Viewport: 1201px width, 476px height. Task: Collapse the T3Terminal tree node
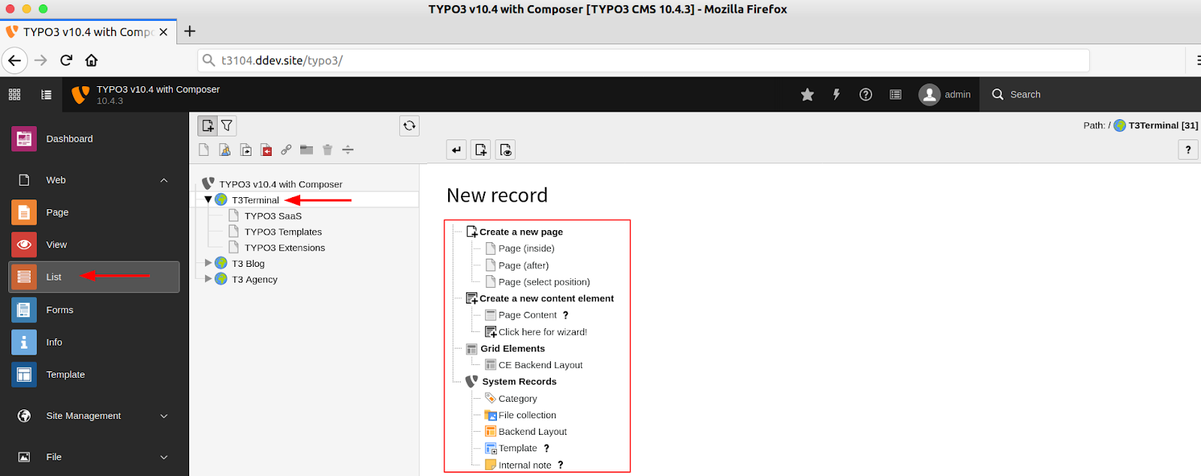(x=208, y=200)
